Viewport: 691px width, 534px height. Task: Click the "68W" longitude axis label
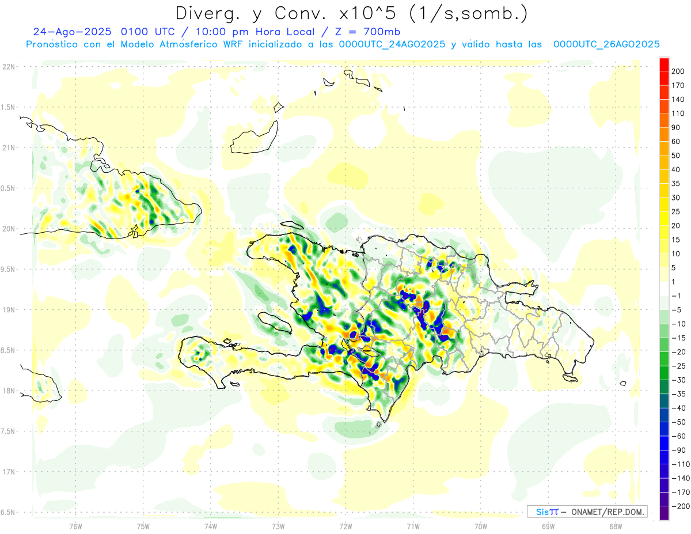coord(615,526)
